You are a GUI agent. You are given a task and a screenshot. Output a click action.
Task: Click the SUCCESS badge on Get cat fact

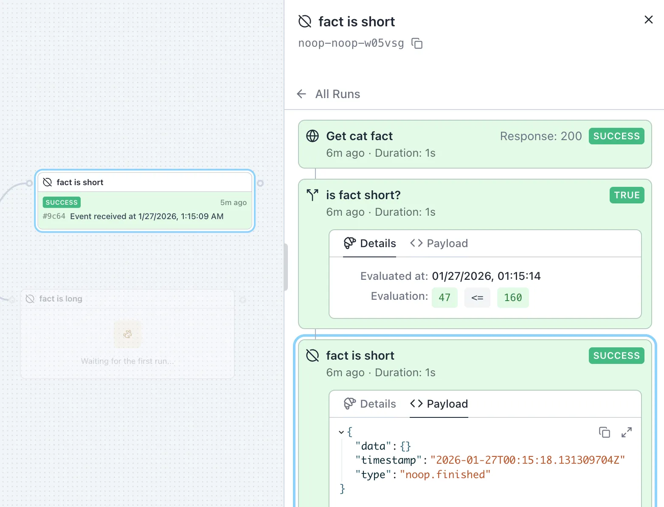point(616,136)
